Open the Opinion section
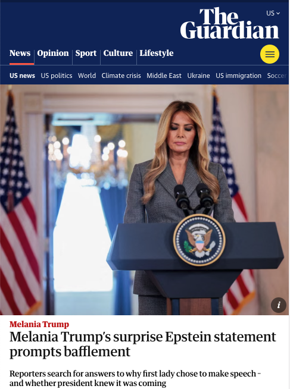The height and width of the screenshot is (389, 290). tap(53, 53)
